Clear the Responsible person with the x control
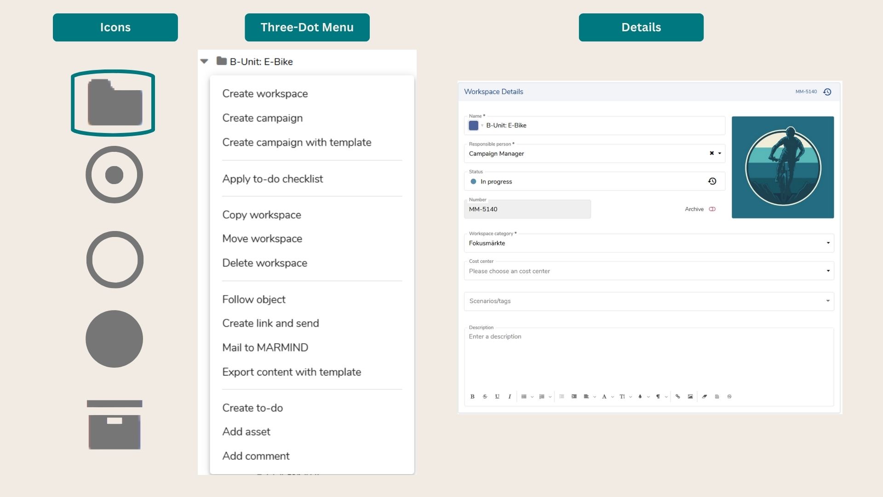The height and width of the screenshot is (497, 883). point(711,153)
